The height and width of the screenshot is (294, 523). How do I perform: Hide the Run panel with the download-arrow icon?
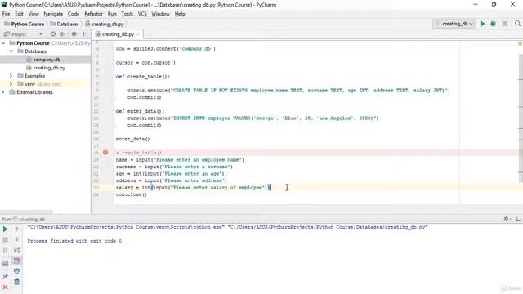(517, 219)
